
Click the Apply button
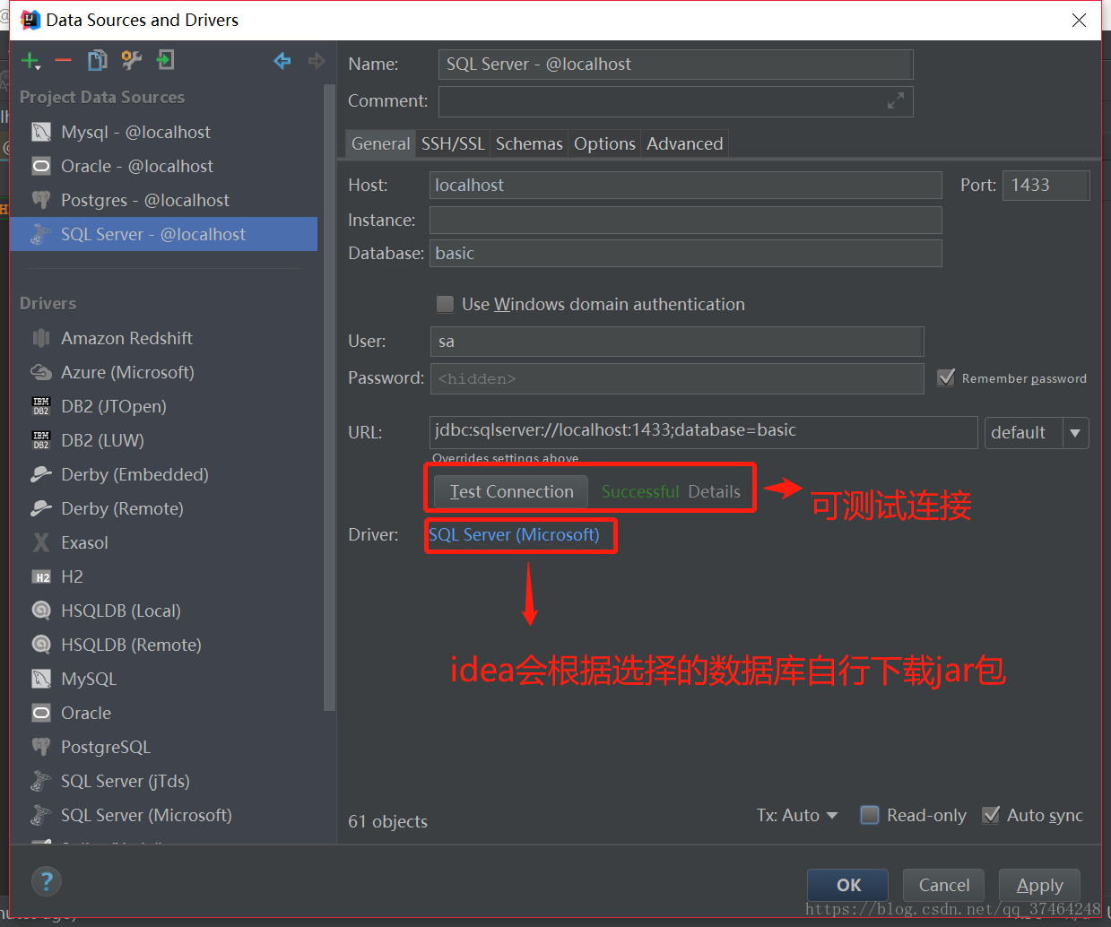pyautogui.click(x=1039, y=885)
